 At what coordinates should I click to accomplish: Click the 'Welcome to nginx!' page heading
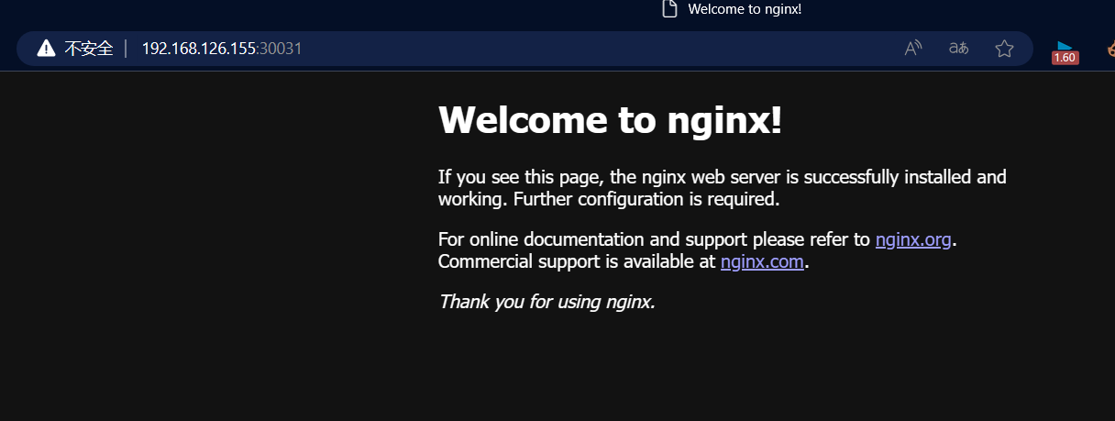610,120
